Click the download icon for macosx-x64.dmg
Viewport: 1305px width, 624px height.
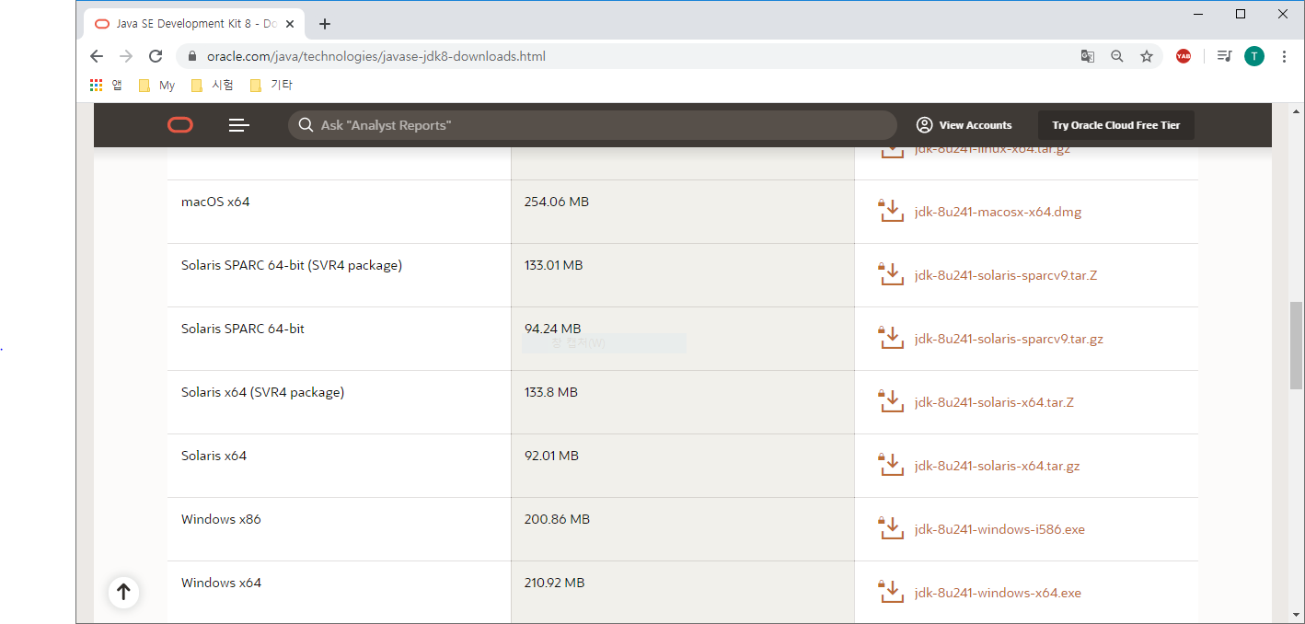[891, 211]
